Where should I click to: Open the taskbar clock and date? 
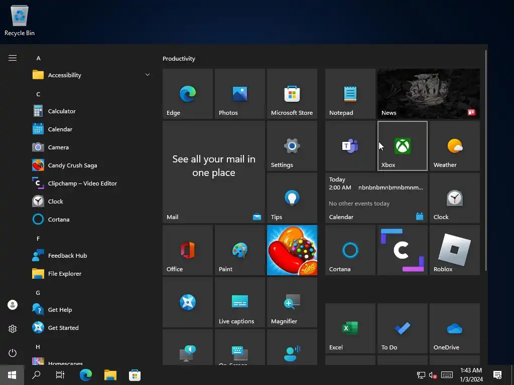[471, 375]
